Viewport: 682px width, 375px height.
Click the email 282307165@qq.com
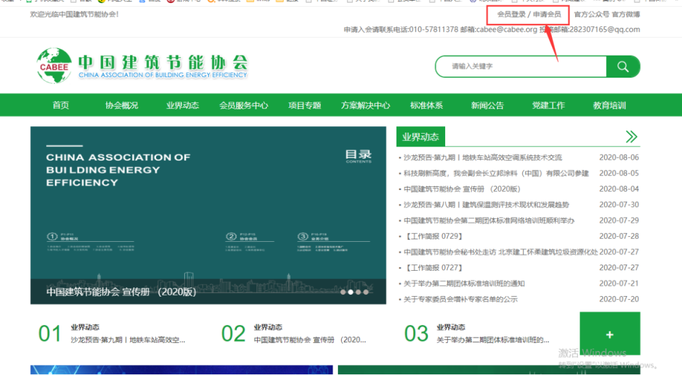[x=604, y=30]
